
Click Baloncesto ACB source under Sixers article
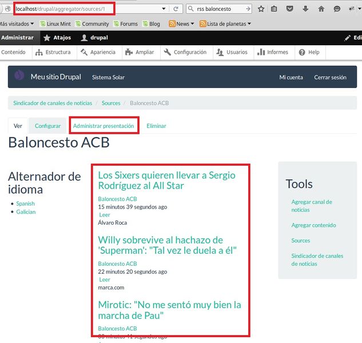[117, 199]
